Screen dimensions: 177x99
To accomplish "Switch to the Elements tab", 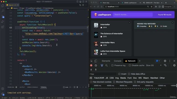I will pyautogui.click(x=106, y=61).
